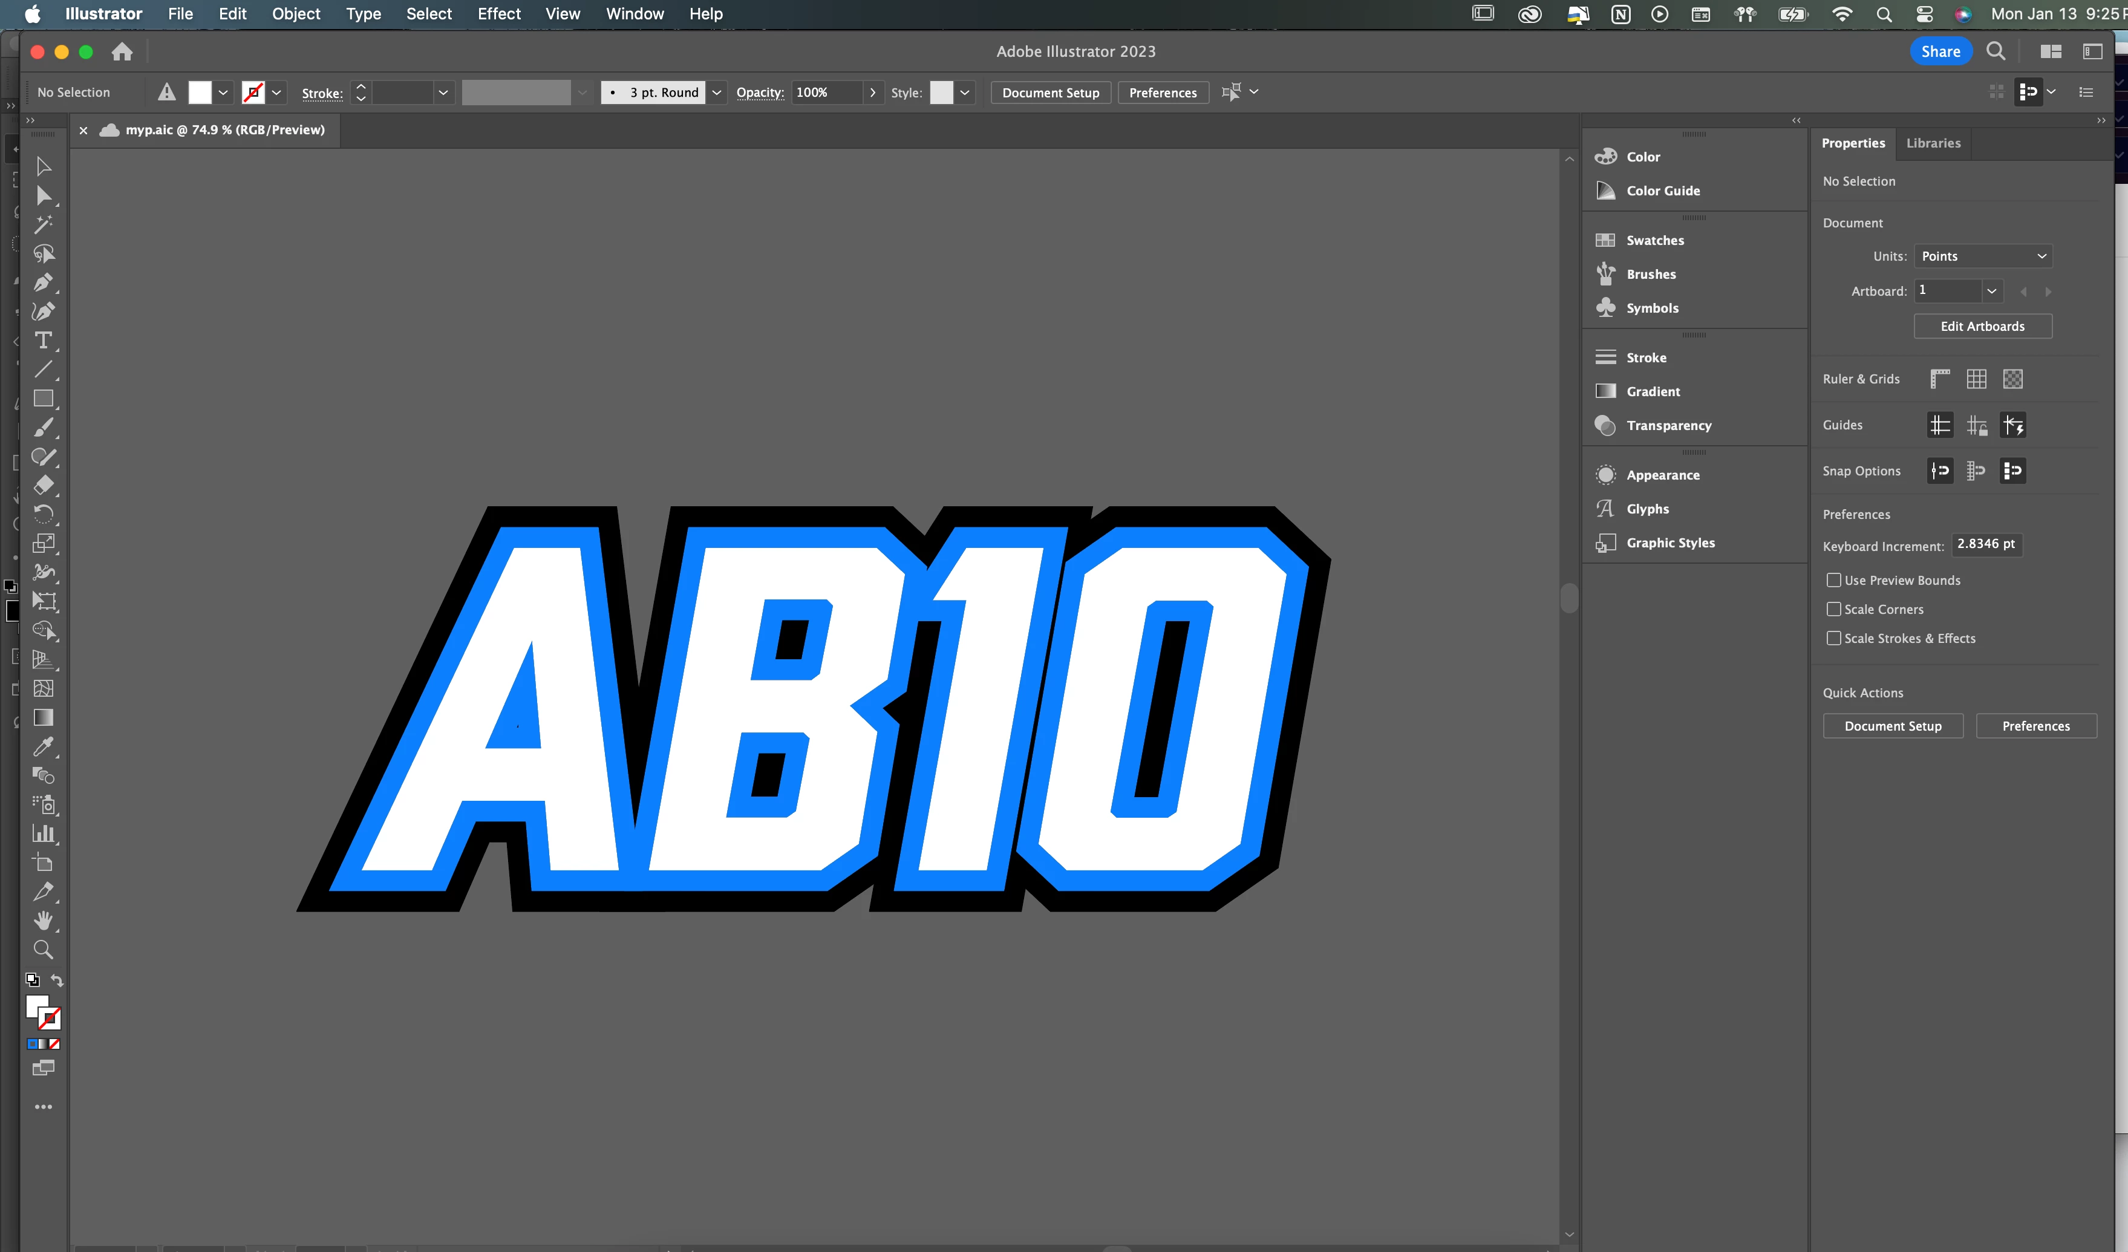
Task: Click the Edit Artboards button
Action: point(1982,327)
